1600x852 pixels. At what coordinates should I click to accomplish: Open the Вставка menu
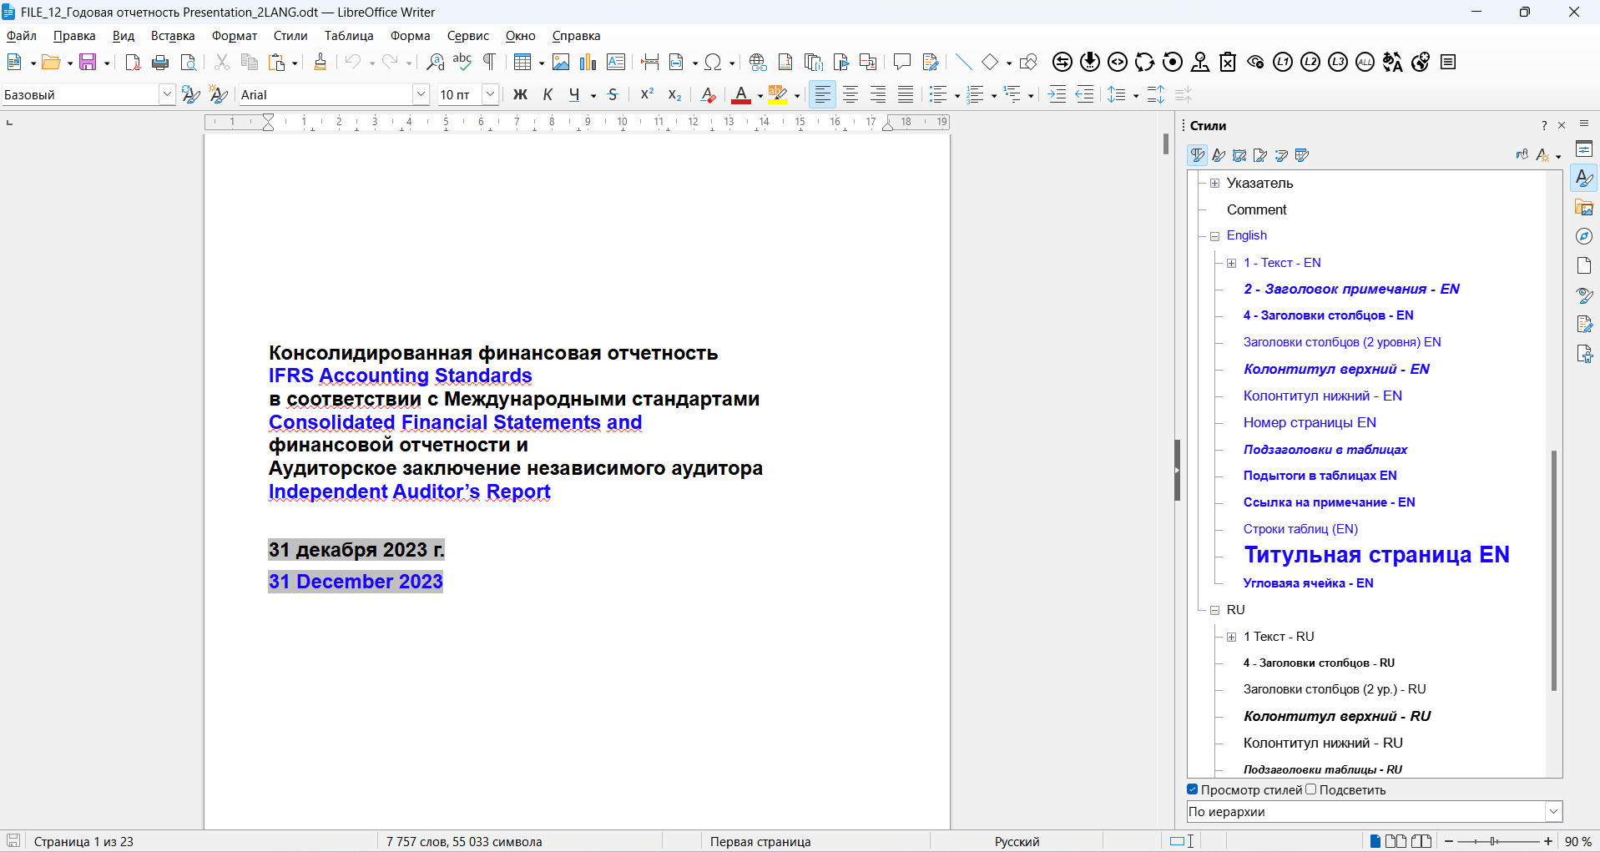(x=173, y=36)
